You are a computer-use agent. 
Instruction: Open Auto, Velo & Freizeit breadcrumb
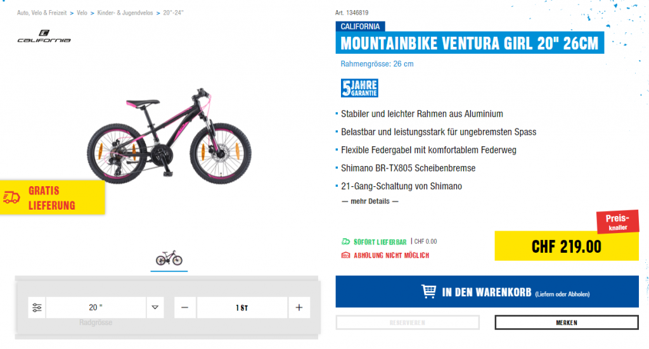42,13
